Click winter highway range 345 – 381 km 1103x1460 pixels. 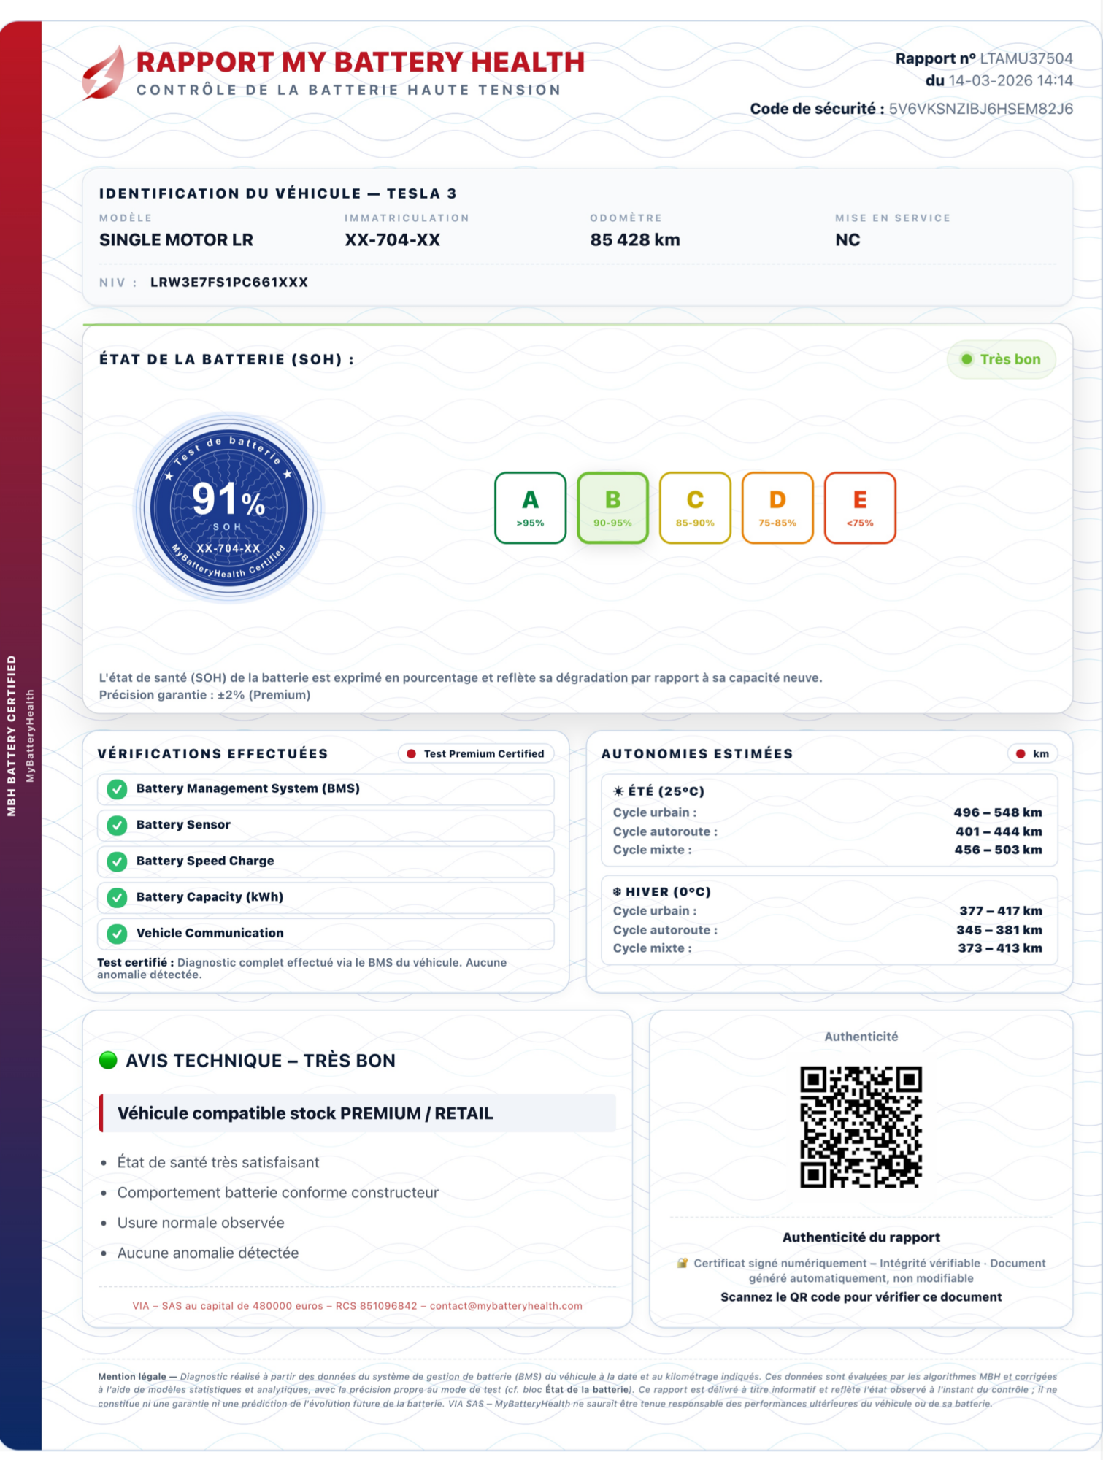pyautogui.click(x=999, y=930)
